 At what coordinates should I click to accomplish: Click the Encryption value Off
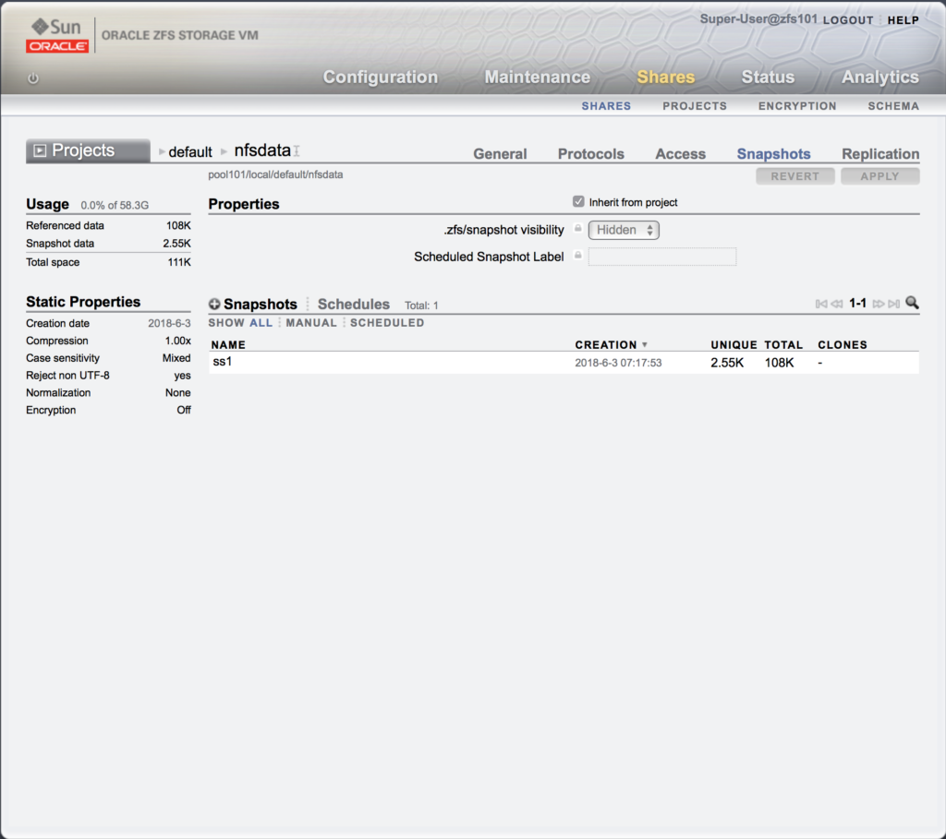[184, 410]
